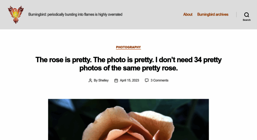
Task: Click the Burningbird site tagline text
Action: click(75, 15)
